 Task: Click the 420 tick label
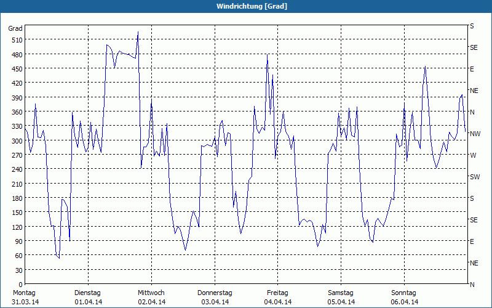[17, 84]
